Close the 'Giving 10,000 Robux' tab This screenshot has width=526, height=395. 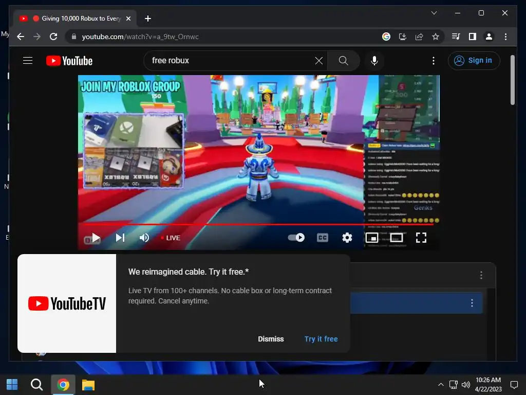(x=128, y=19)
